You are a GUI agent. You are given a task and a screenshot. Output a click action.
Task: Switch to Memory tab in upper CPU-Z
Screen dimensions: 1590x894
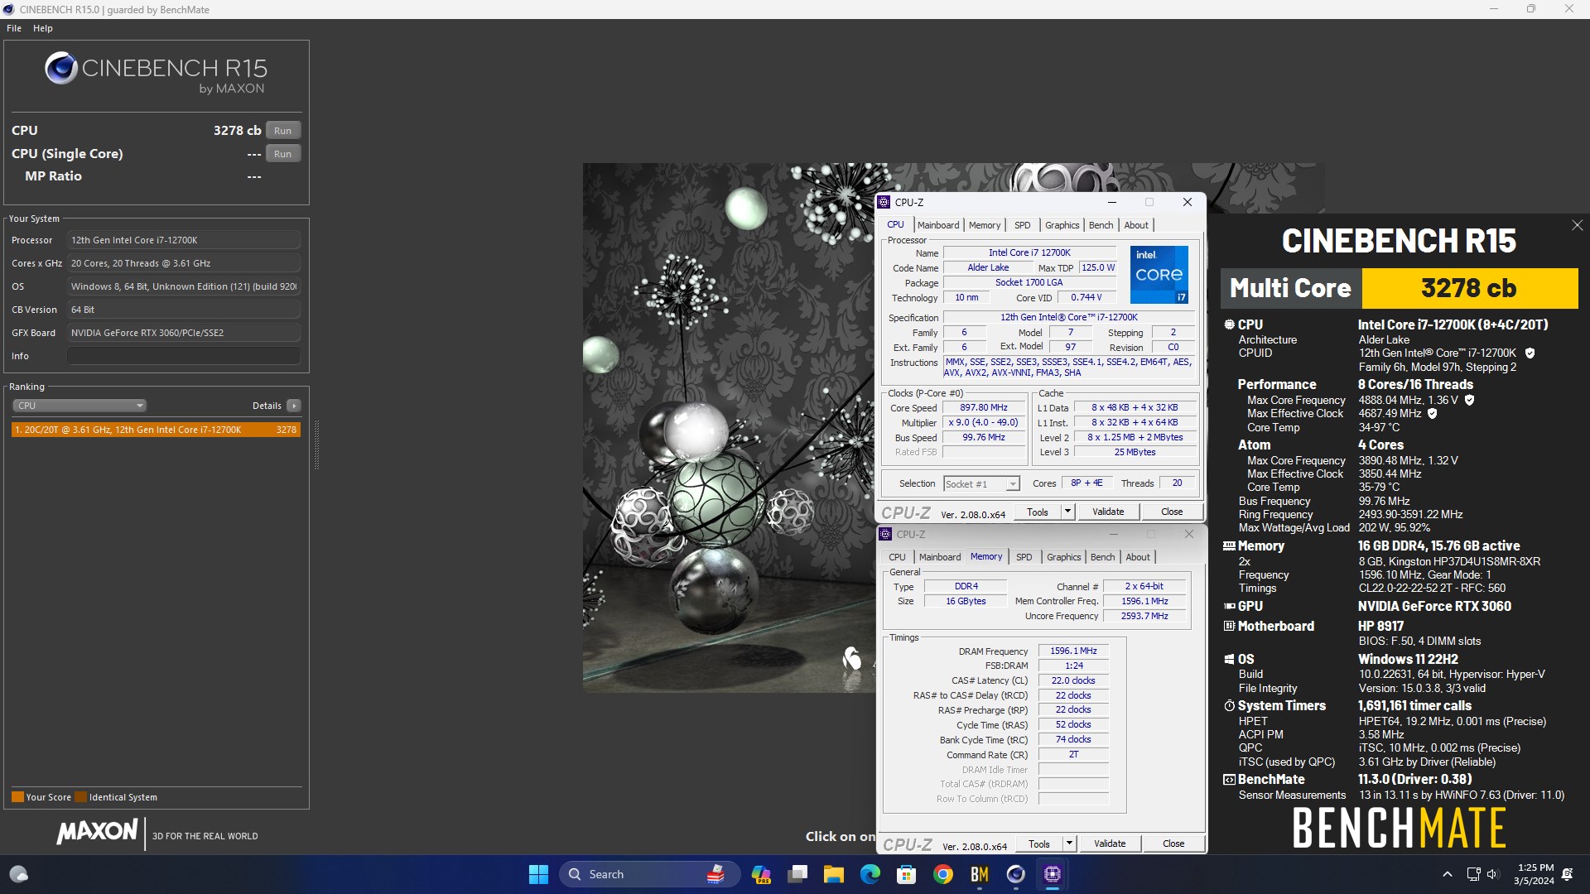[985, 225]
